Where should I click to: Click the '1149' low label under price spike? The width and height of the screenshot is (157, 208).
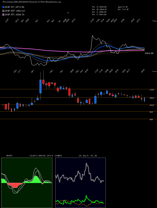(x=96, y=71)
